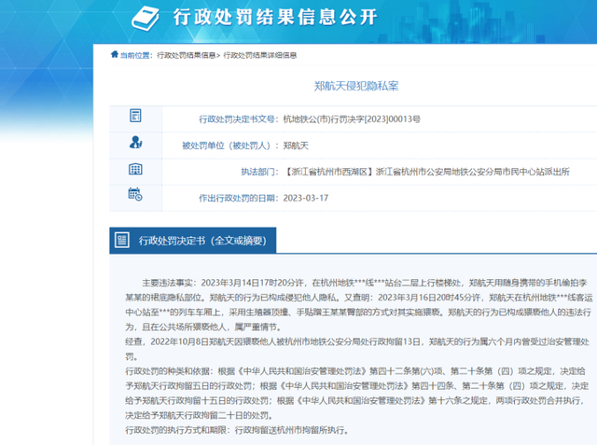Click the paragraph starting 主要违法事实
597x445 pixels.
[359, 304]
